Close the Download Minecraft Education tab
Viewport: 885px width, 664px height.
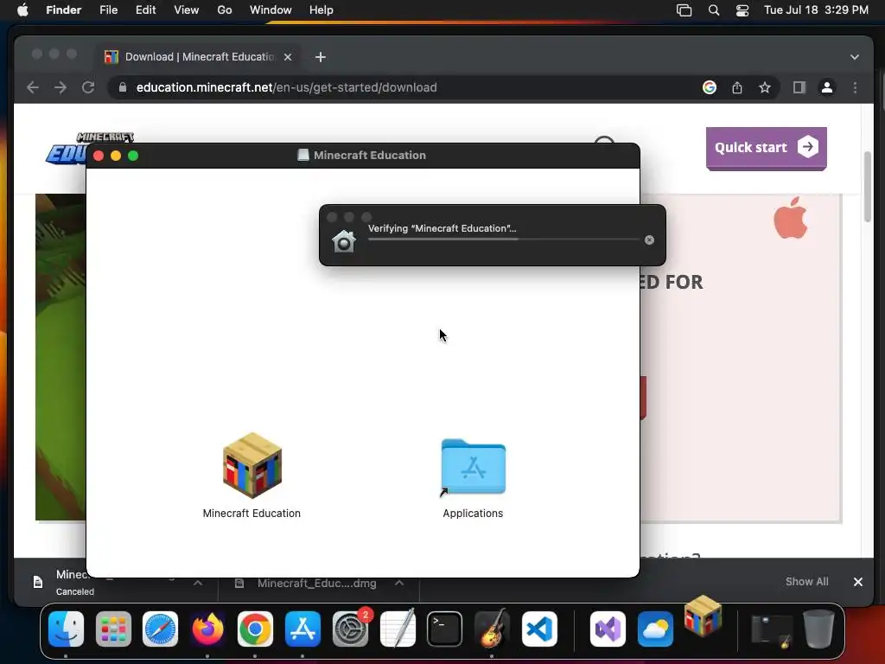point(288,57)
